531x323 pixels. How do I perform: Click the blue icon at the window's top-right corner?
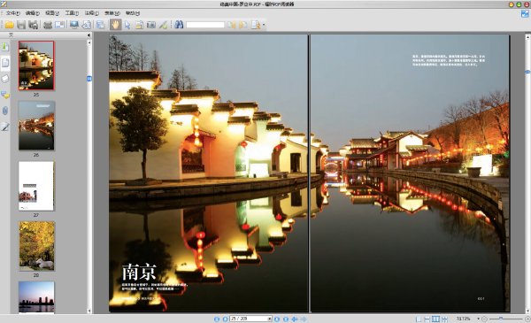tap(525, 13)
